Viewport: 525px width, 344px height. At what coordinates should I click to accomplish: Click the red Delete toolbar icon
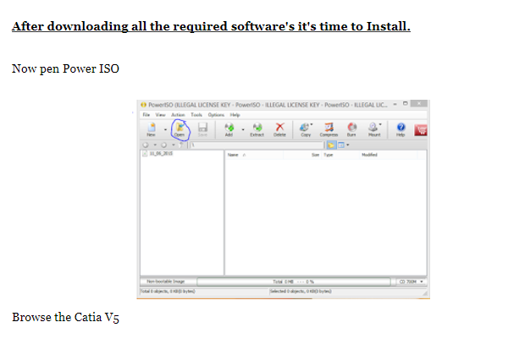click(279, 129)
